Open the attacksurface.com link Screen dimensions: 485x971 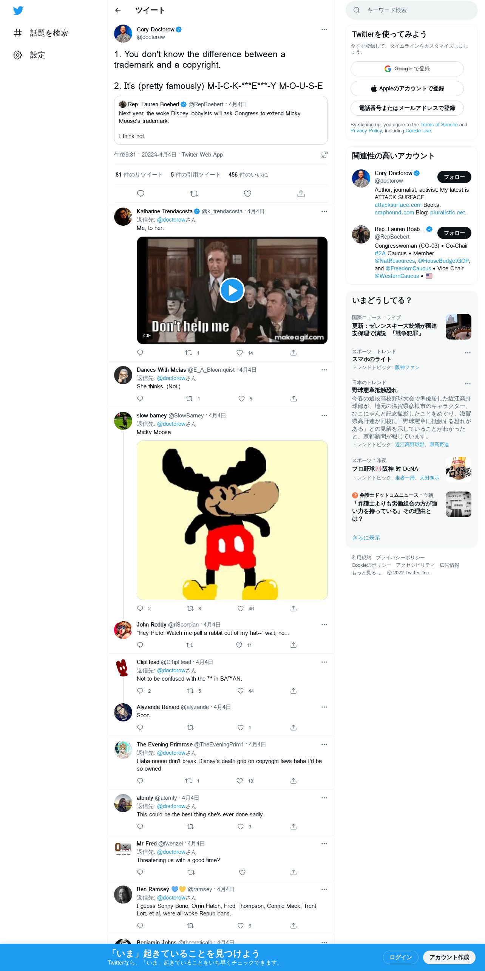tap(398, 205)
